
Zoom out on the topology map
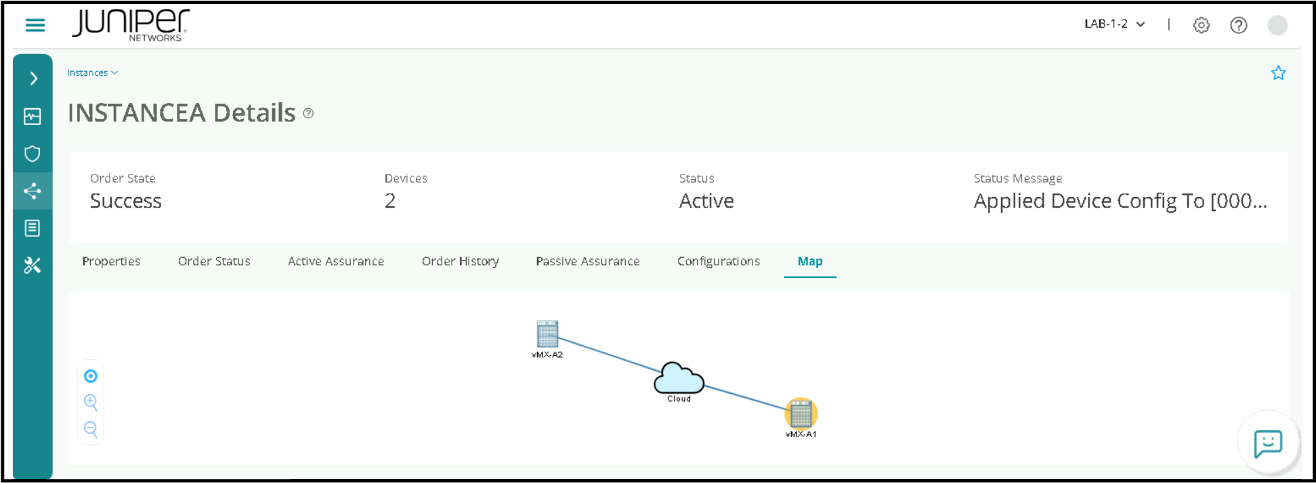(x=91, y=429)
